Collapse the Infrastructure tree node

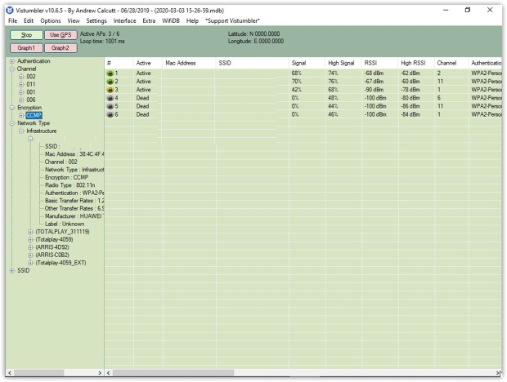tap(21, 131)
